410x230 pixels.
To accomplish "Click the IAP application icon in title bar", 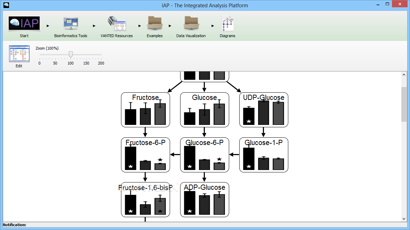I will pyautogui.click(x=6, y=5).
